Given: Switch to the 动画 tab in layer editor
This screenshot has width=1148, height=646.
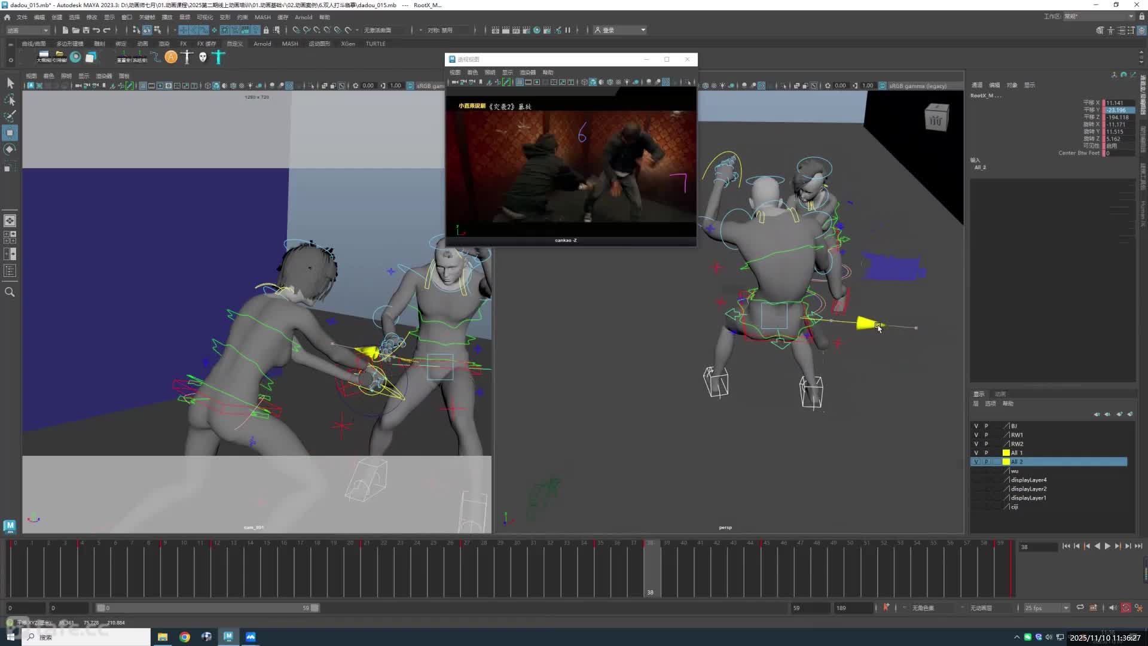Looking at the screenshot, I should [1000, 394].
